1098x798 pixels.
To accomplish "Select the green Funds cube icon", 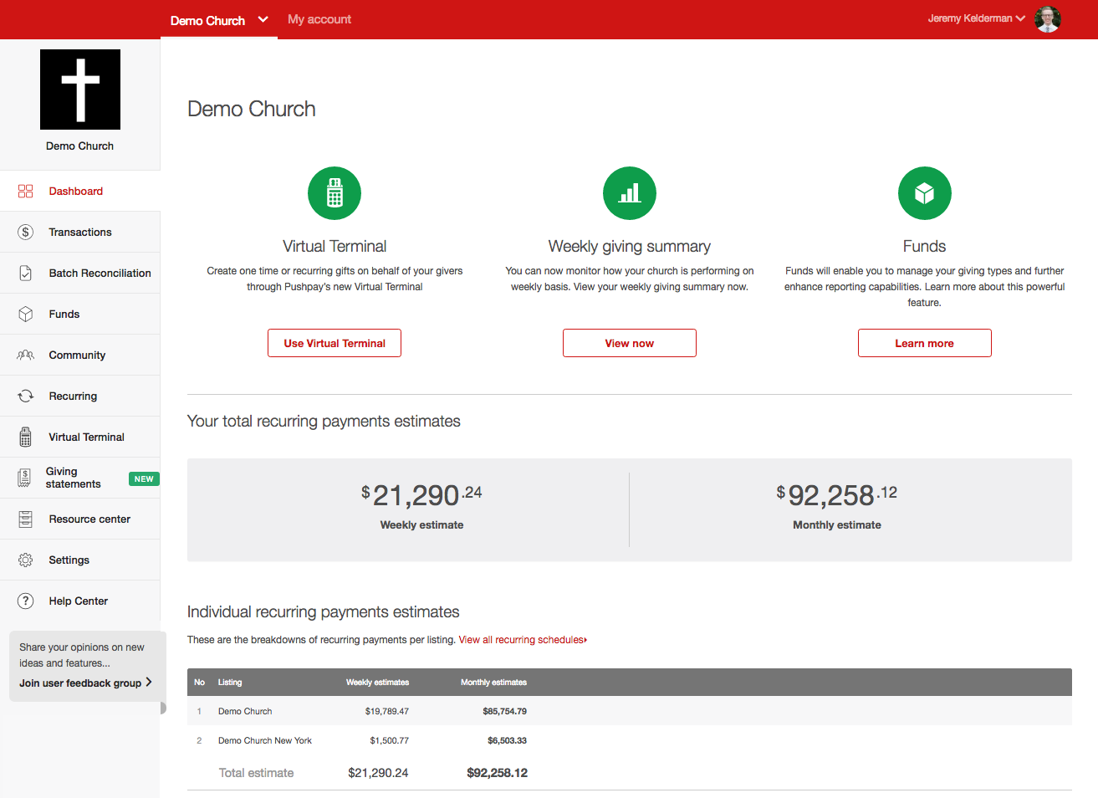I will coord(924,192).
